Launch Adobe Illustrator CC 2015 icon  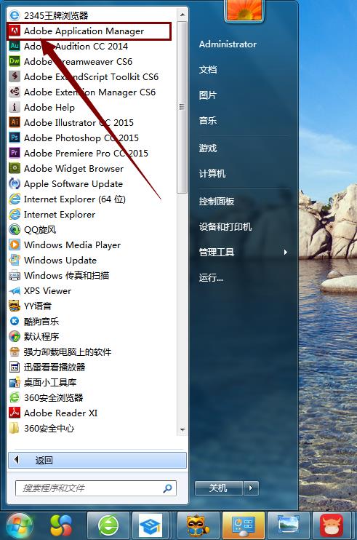tap(15, 122)
